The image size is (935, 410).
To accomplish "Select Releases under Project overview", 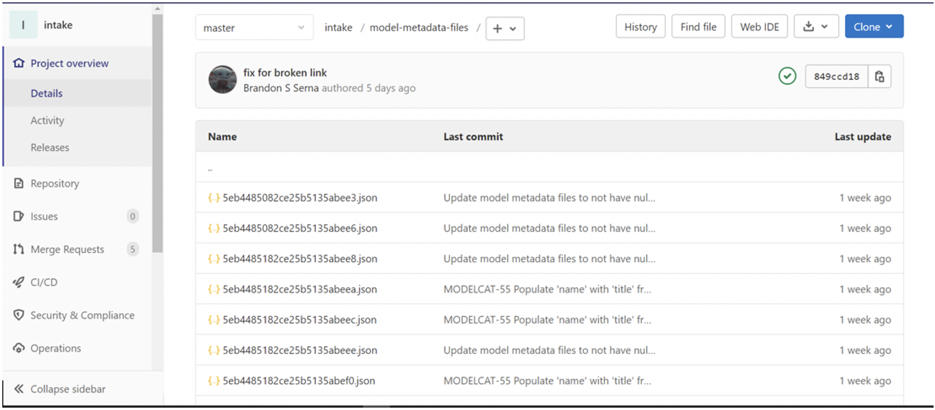I will point(50,148).
